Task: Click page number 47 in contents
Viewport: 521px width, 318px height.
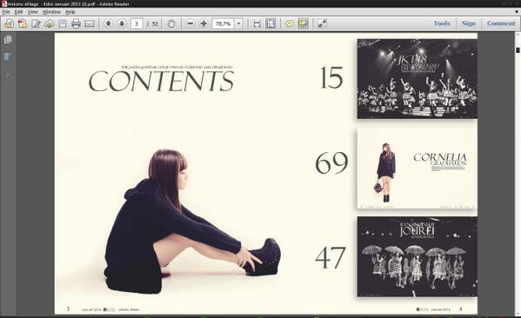Action: tap(331, 257)
